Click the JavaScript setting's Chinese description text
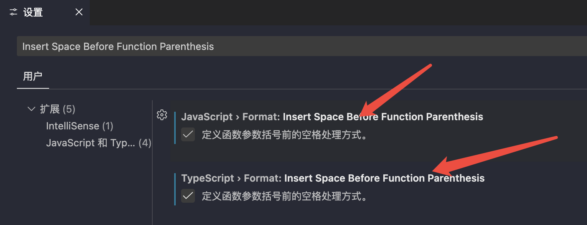This screenshot has width=587, height=225. pyautogui.click(x=284, y=135)
